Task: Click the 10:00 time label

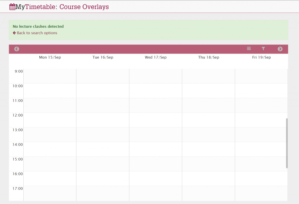Action: [x=18, y=86]
